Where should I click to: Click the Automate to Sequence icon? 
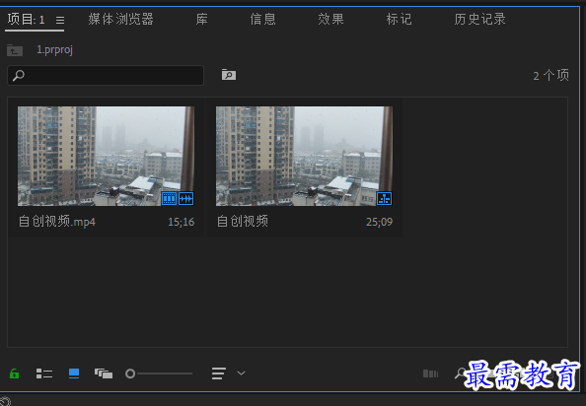point(430,373)
